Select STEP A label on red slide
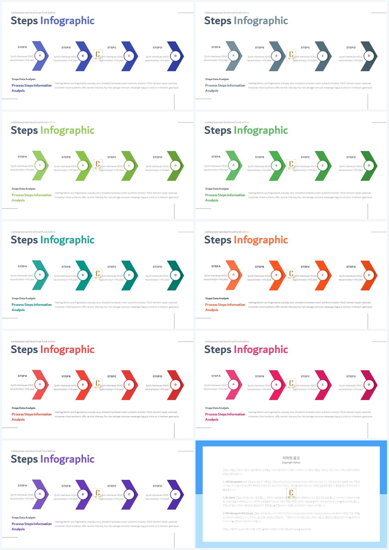 coord(22,376)
